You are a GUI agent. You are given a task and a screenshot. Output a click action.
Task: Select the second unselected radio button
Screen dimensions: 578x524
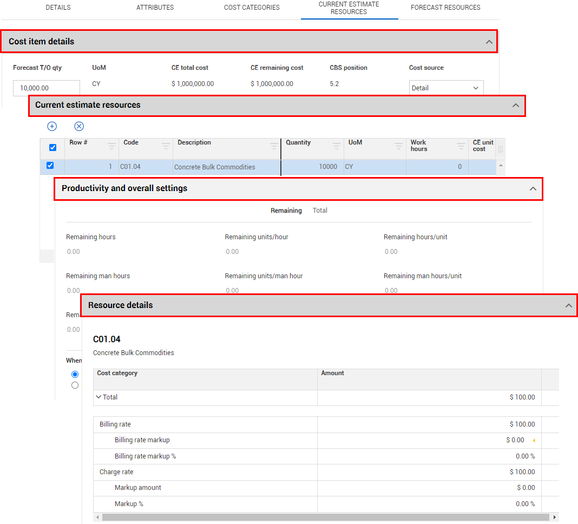click(75, 385)
